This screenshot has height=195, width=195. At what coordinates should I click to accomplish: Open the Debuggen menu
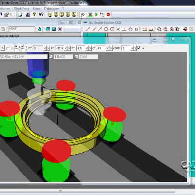(x=52, y=8)
